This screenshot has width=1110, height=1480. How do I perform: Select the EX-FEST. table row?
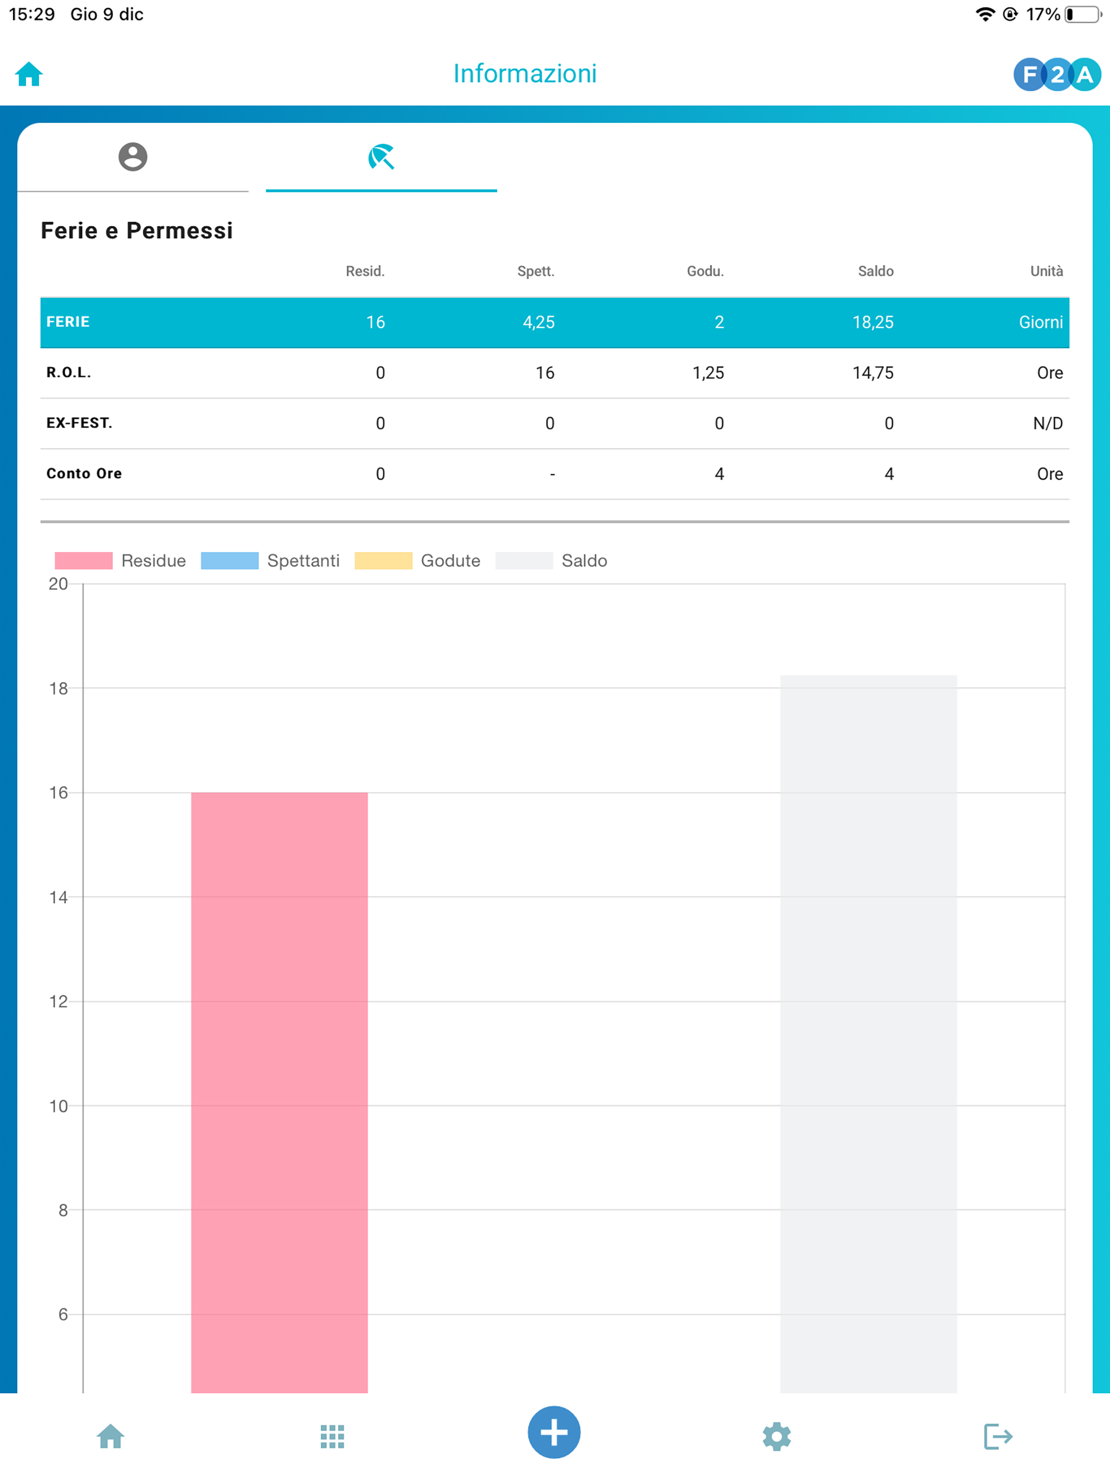pos(554,424)
